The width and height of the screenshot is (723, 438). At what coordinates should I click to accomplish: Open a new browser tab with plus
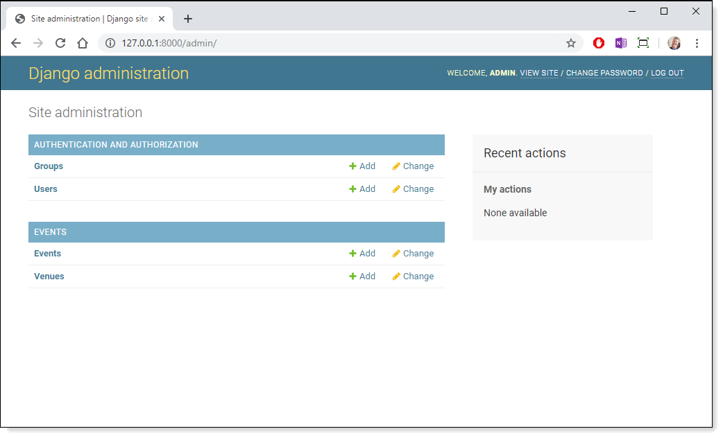(x=187, y=19)
